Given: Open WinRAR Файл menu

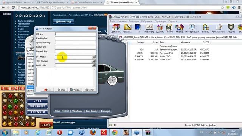Looking at the screenshot, I should [x=112, y=21].
